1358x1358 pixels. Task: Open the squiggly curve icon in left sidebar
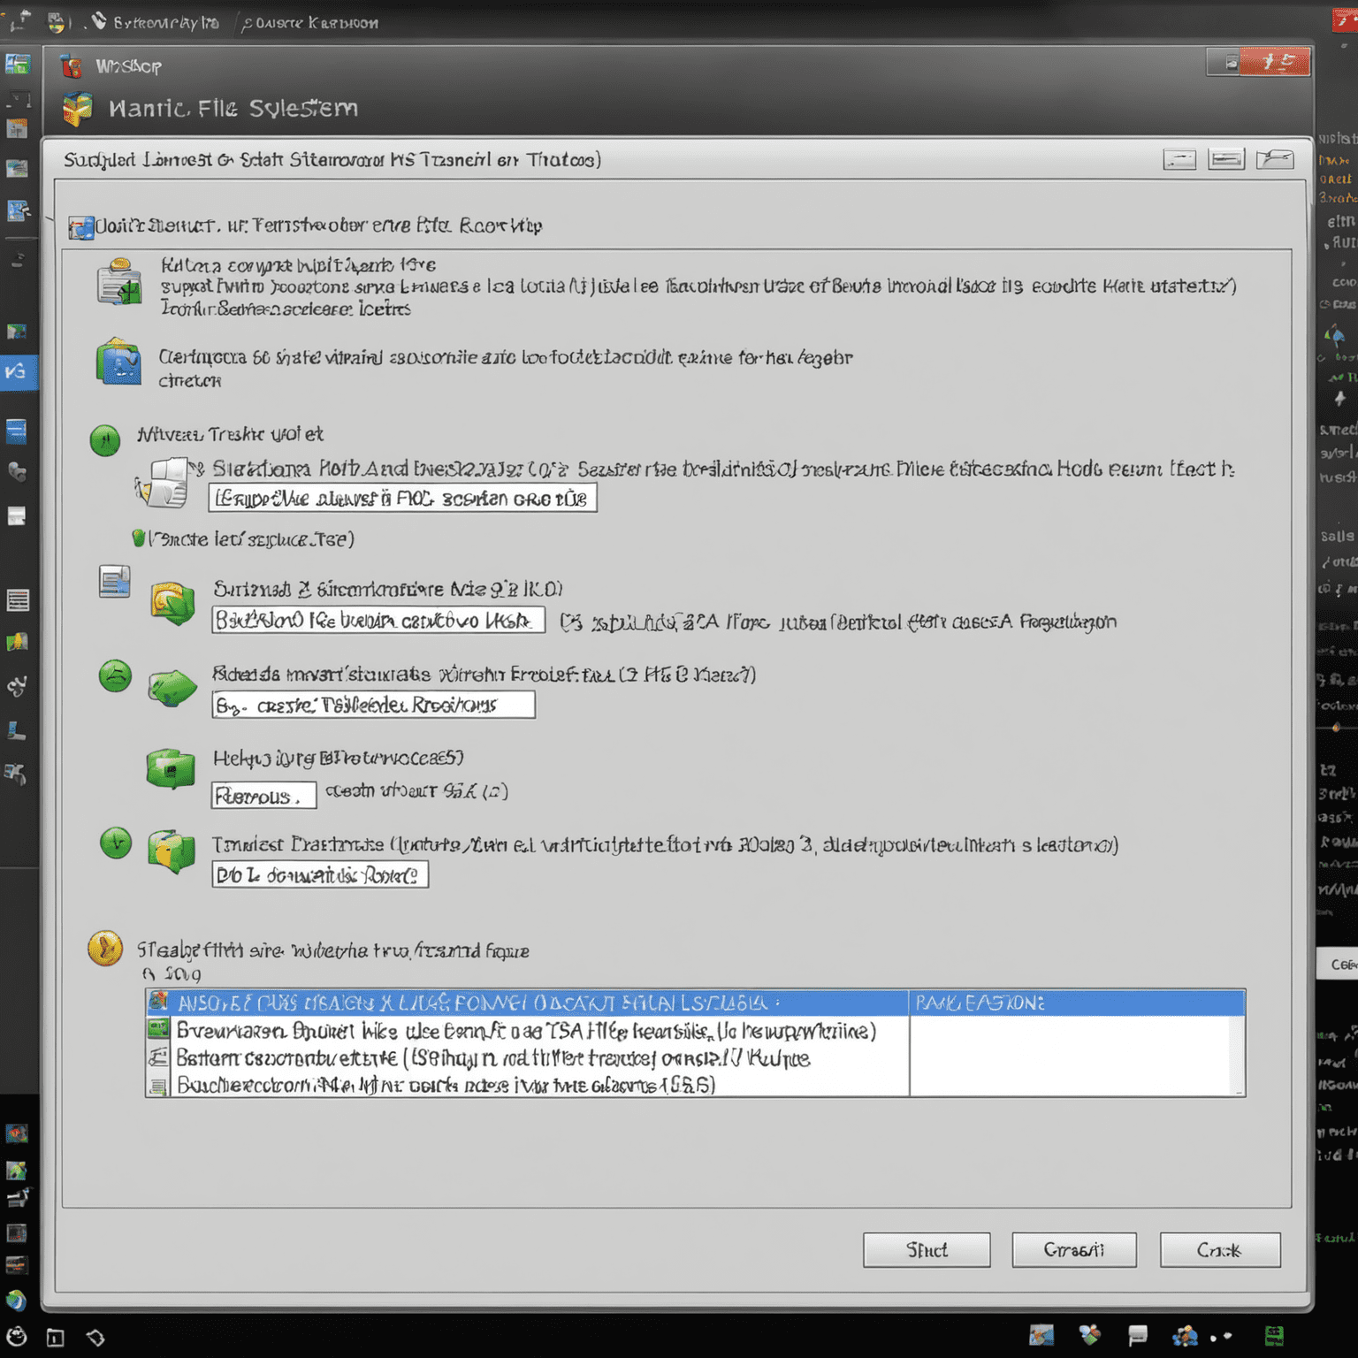[17, 686]
